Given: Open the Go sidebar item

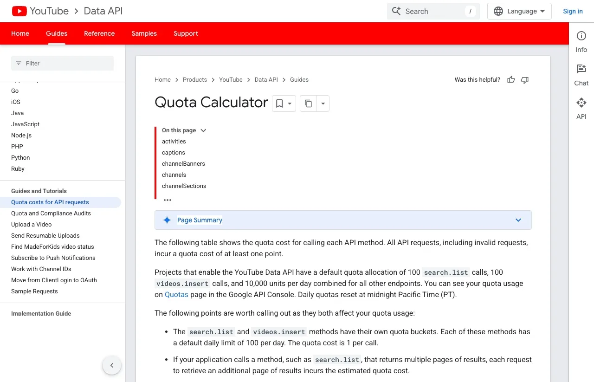Looking at the screenshot, I should tap(15, 91).
